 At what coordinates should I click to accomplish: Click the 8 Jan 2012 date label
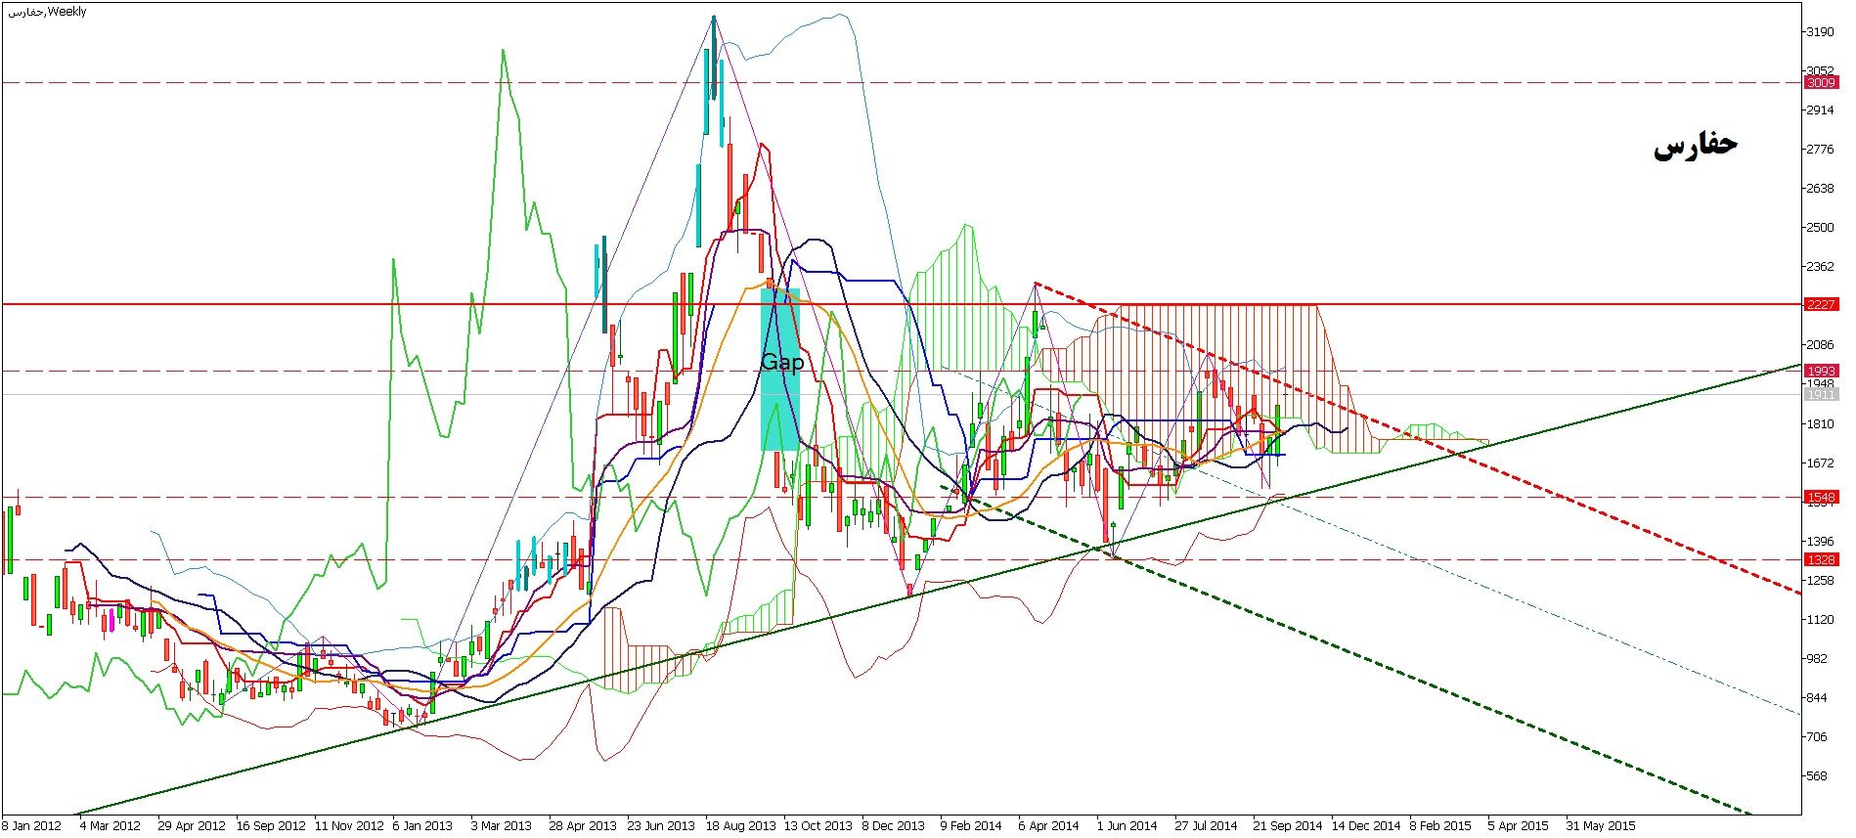pyautogui.click(x=32, y=825)
